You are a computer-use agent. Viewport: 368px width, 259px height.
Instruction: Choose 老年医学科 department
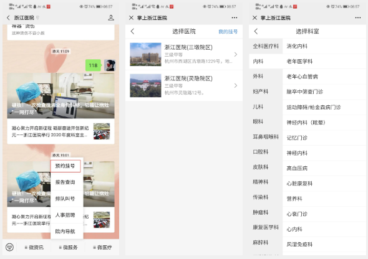(324, 62)
